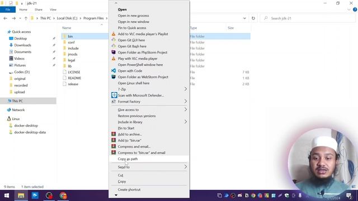Switch to the Share ribbon tab

pos(39,9)
